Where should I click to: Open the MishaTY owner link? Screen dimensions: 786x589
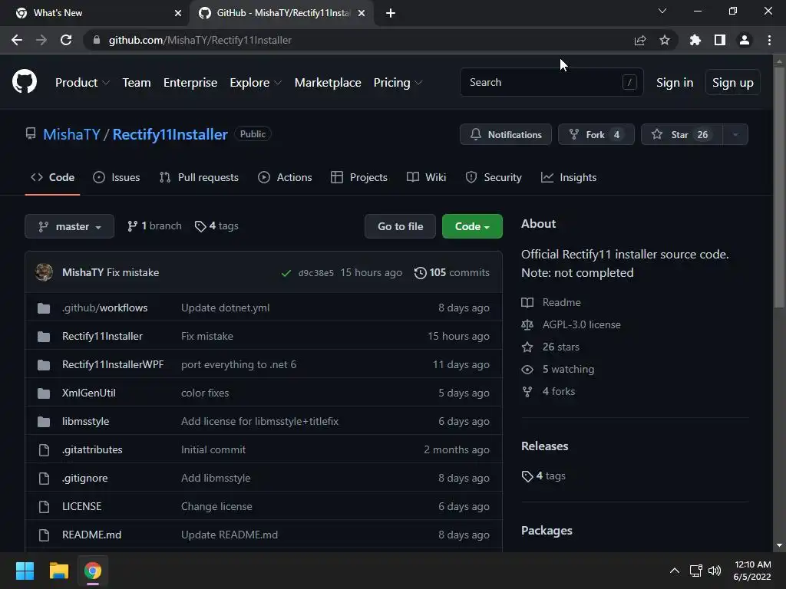click(x=71, y=134)
